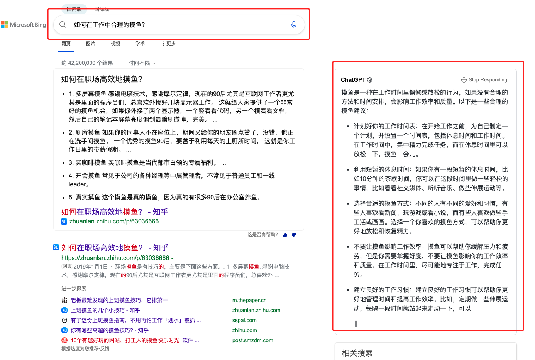535x360 pixels.
Task: Open the 图片 results tab
Action: [x=91, y=44]
